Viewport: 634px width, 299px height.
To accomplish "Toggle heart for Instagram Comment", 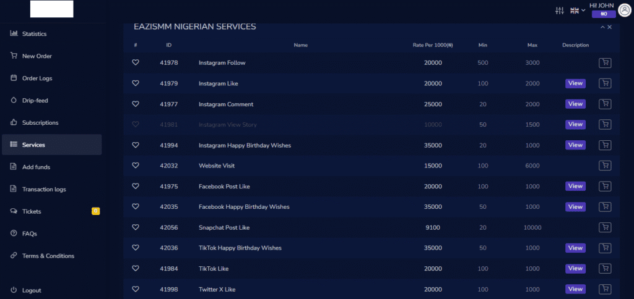I will click(136, 104).
